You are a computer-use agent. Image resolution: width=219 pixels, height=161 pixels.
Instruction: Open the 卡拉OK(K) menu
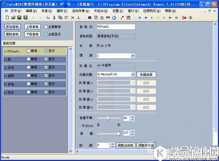tap(101, 11)
